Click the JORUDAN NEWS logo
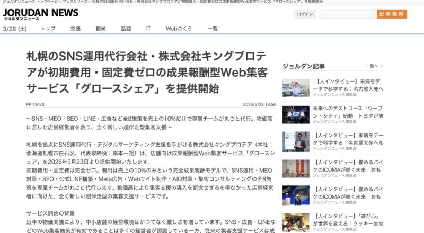 (x=40, y=14)
